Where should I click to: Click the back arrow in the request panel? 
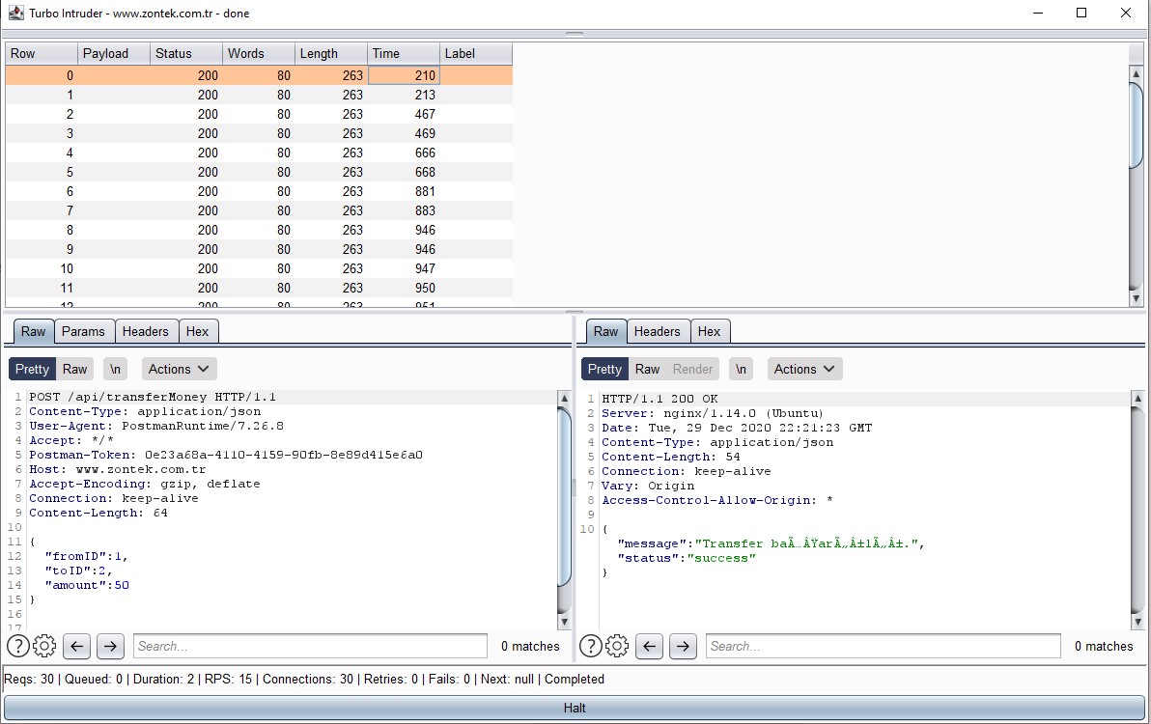76,646
